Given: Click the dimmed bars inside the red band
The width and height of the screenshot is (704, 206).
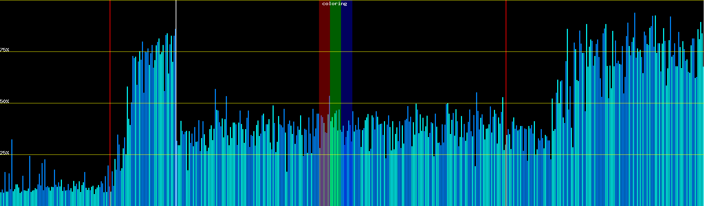Looking at the screenshot, I should coord(324,165).
